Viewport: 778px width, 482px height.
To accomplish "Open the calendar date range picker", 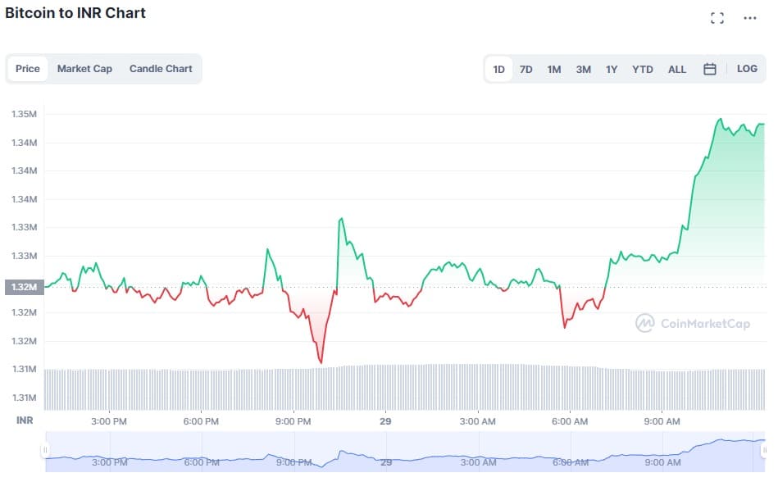I will pos(709,69).
